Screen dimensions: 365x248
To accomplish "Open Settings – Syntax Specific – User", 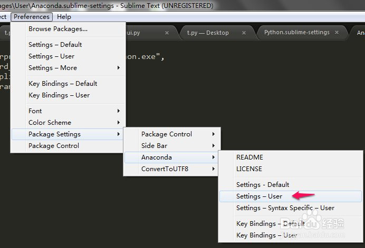I will (x=291, y=208).
